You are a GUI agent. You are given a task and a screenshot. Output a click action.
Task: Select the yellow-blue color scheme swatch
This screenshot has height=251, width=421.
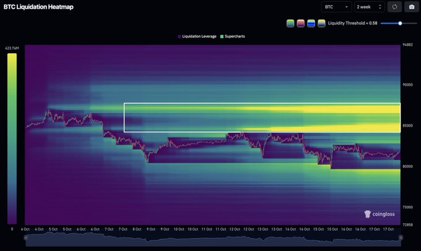tap(321, 23)
